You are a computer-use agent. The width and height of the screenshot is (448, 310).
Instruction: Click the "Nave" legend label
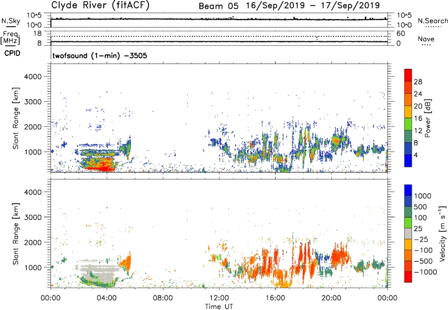[x=426, y=39]
